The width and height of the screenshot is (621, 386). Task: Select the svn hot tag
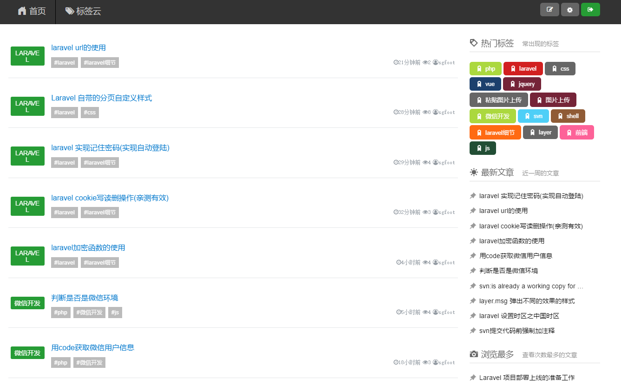tap(533, 116)
